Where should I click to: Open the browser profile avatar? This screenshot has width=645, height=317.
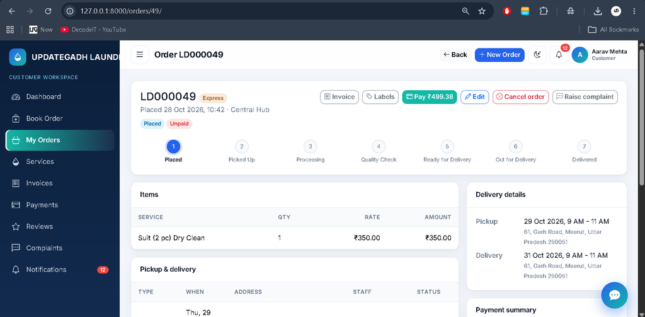[616, 11]
